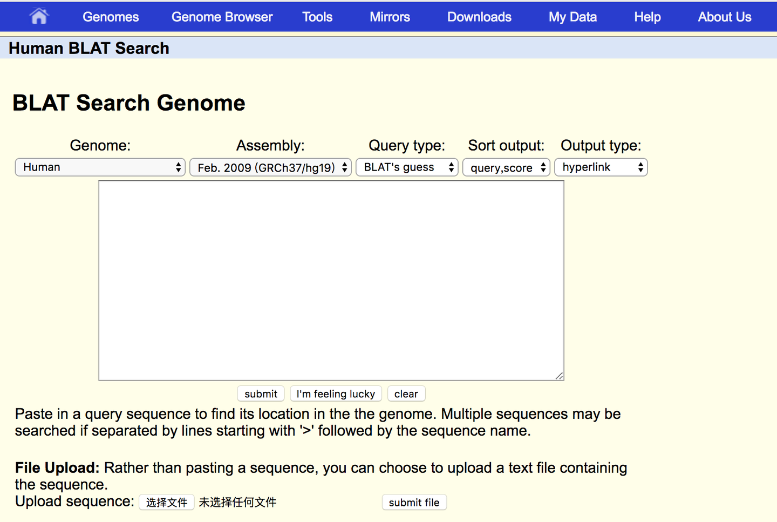
Task: Open the Mirrors menu
Action: click(x=390, y=17)
